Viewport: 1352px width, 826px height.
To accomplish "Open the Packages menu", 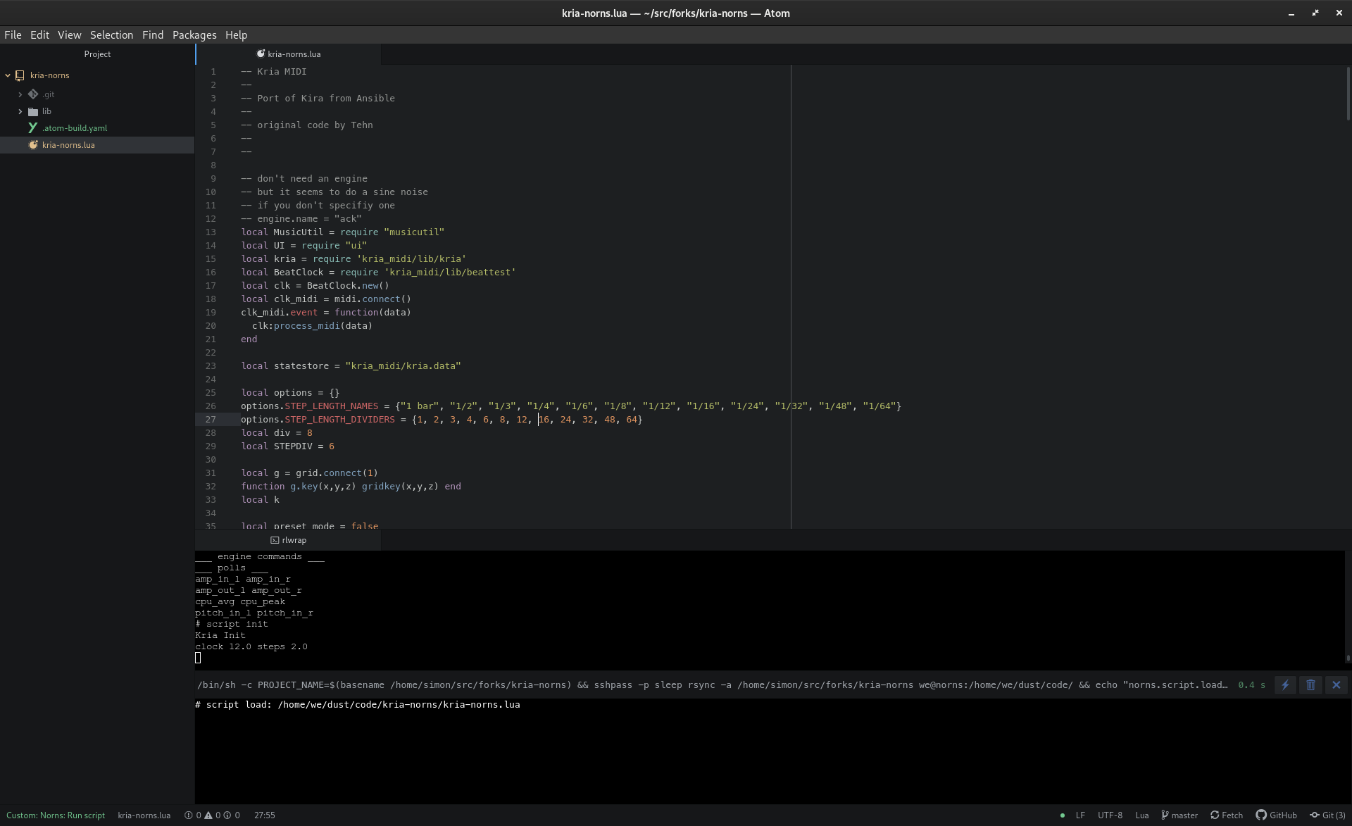I will [x=194, y=35].
